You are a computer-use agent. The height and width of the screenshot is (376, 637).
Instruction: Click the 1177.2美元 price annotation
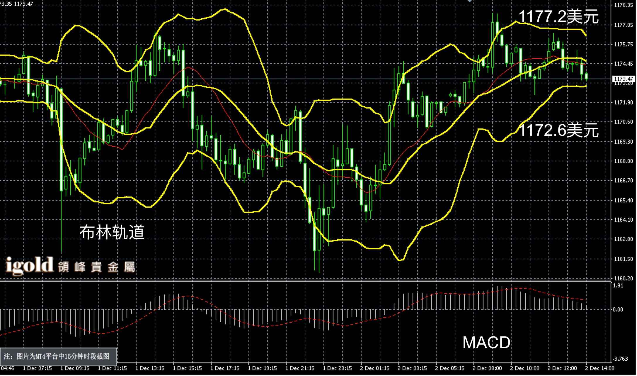click(558, 16)
